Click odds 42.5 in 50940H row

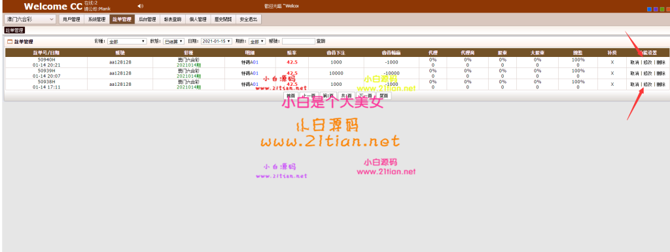point(292,62)
